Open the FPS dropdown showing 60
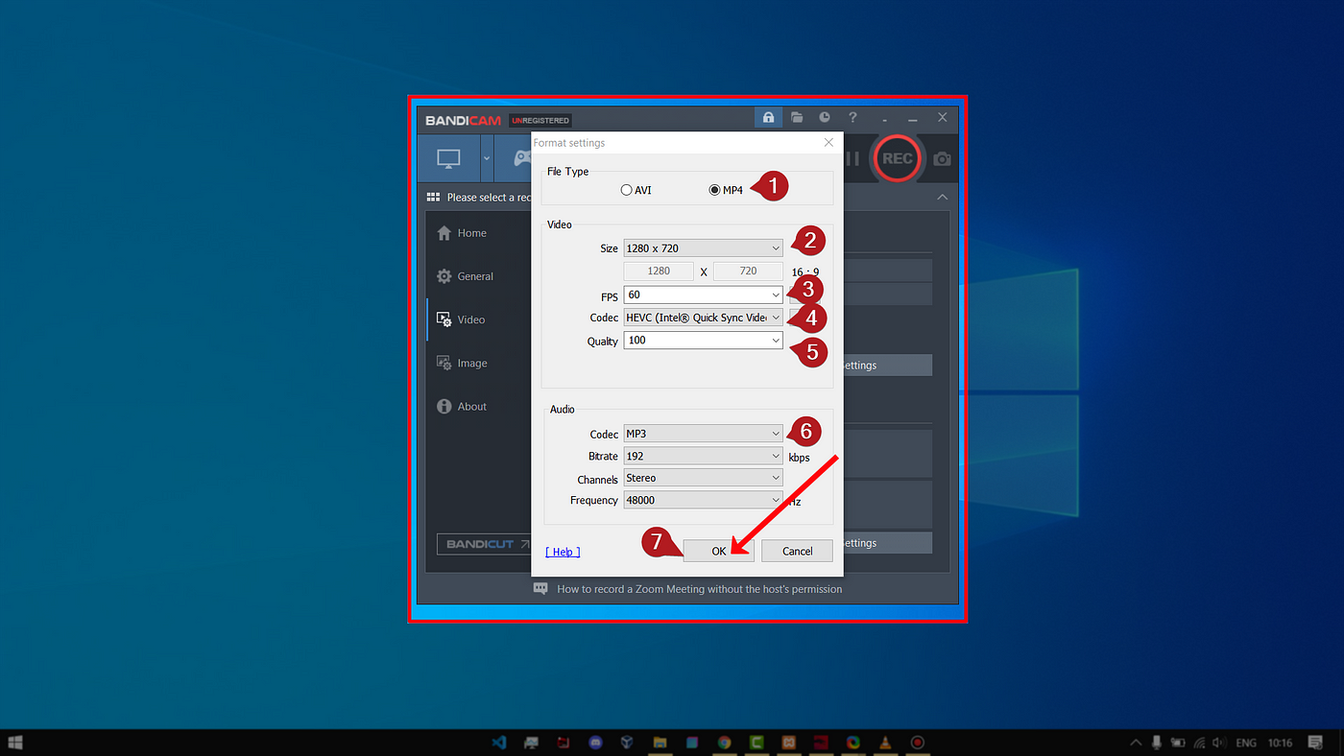Screen dimensions: 1344x756 (704, 295)
